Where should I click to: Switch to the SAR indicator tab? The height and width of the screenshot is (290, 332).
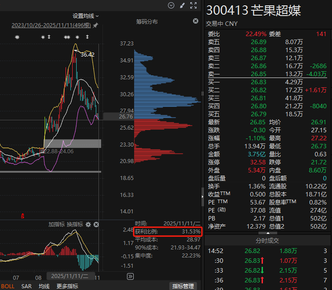[26, 286]
